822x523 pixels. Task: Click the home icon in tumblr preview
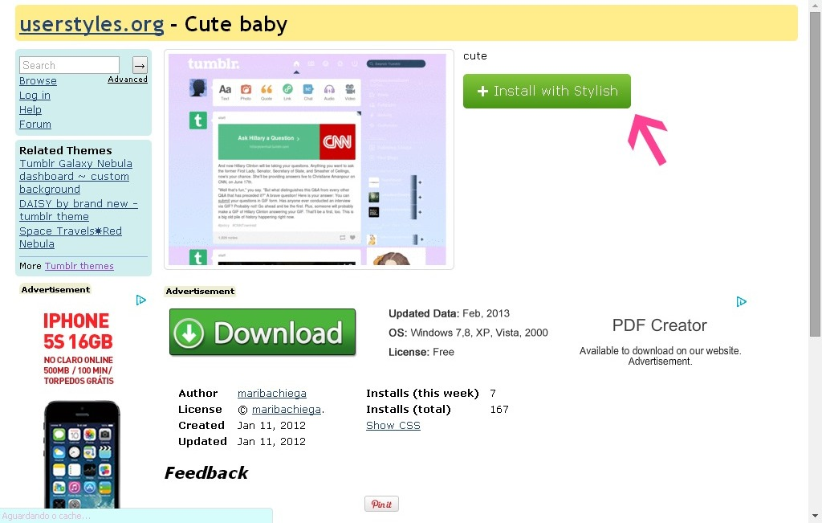[296, 63]
